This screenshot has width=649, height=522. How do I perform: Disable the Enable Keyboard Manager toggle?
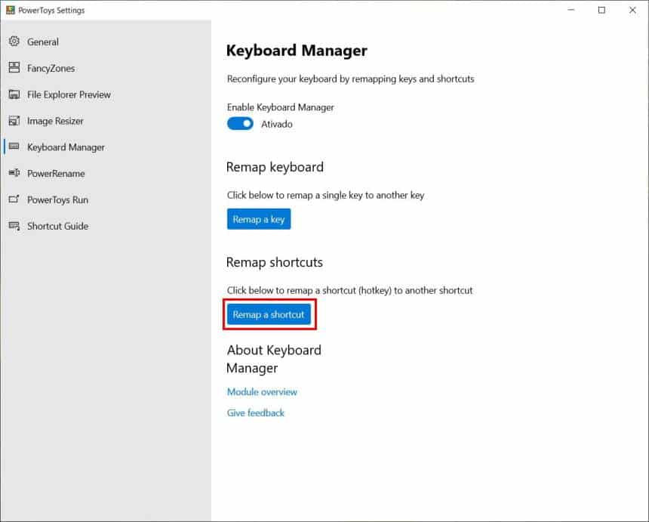240,123
